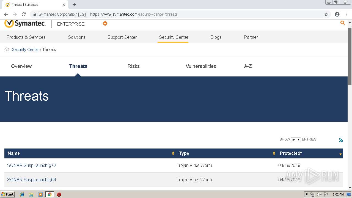The height and width of the screenshot is (198, 352).
Task: Open the Partner menu
Action: 251,37
